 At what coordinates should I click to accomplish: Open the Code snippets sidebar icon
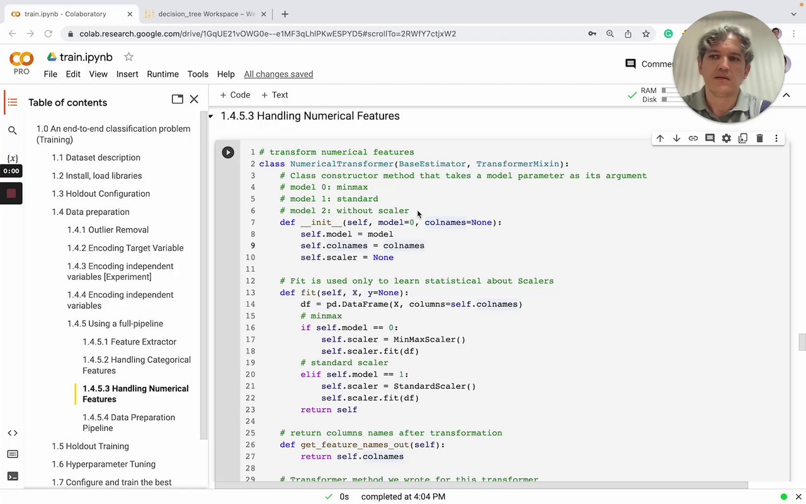(x=12, y=433)
